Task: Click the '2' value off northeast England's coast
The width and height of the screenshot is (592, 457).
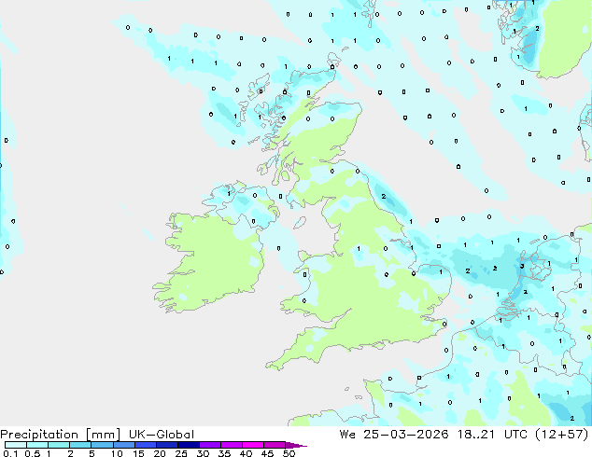Action: coord(384,197)
